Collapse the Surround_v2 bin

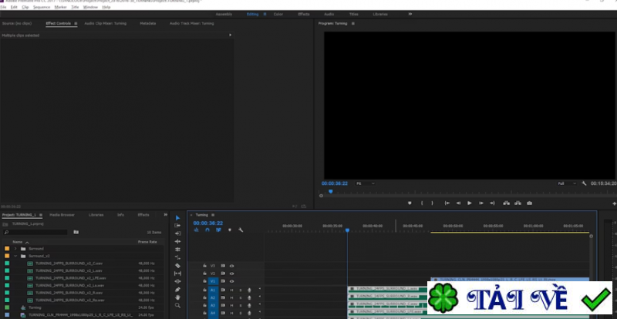coord(15,256)
